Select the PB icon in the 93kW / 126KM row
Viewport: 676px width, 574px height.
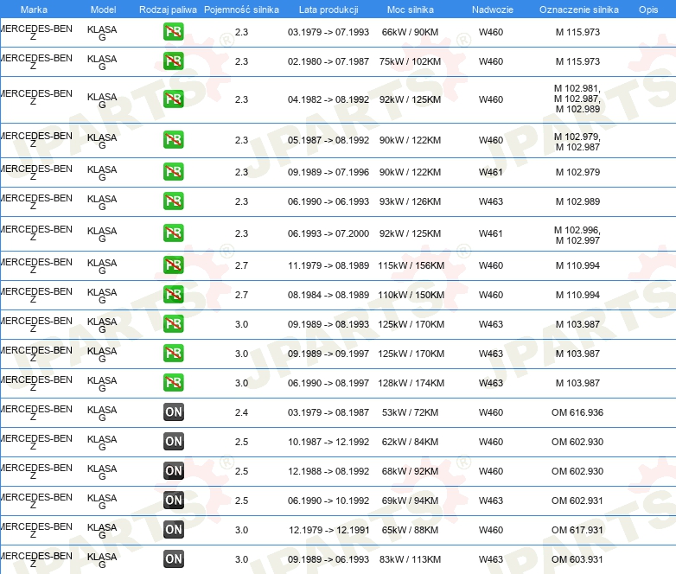(173, 201)
